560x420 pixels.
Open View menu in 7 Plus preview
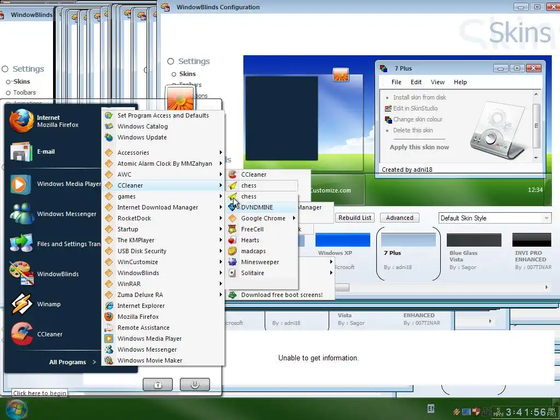[x=437, y=82]
